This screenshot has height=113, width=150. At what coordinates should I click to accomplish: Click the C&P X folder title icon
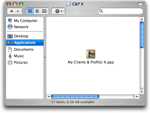(69, 4)
